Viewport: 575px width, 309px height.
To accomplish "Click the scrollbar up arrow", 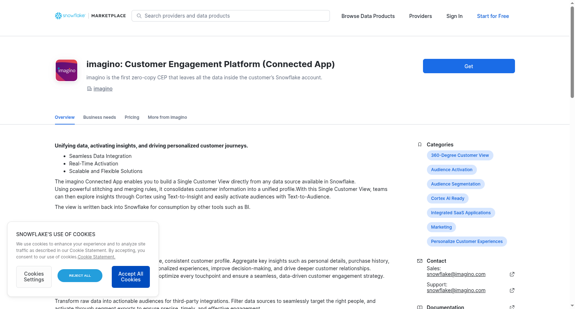I will tap(572, 3).
